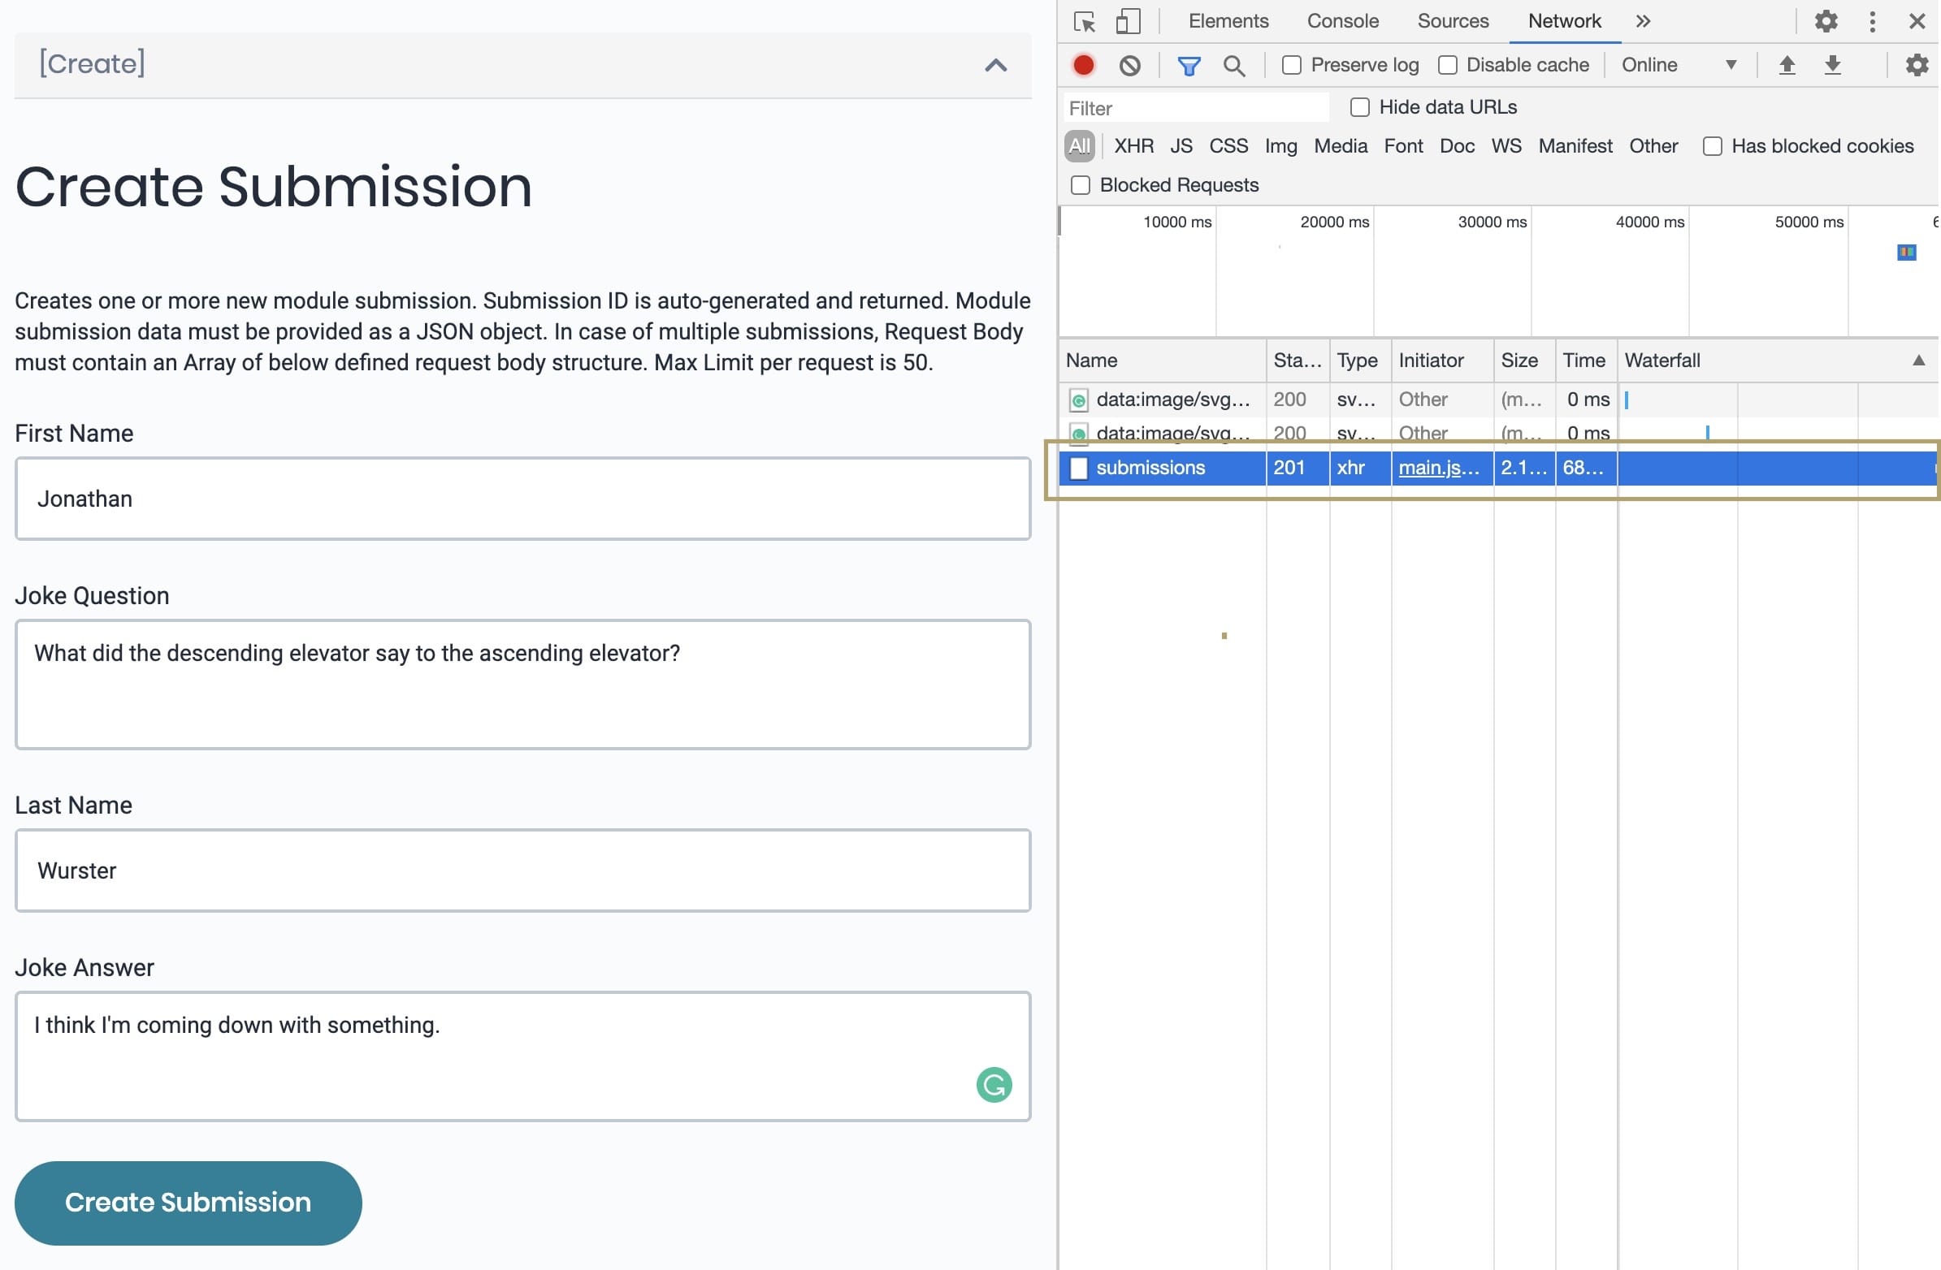This screenshot has width=1941, height=1270.
Task: Stop recording network log with red button
Action: 1083,65
